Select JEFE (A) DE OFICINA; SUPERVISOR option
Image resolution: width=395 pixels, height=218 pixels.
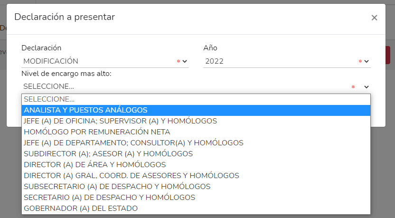[x=120, y=121]
